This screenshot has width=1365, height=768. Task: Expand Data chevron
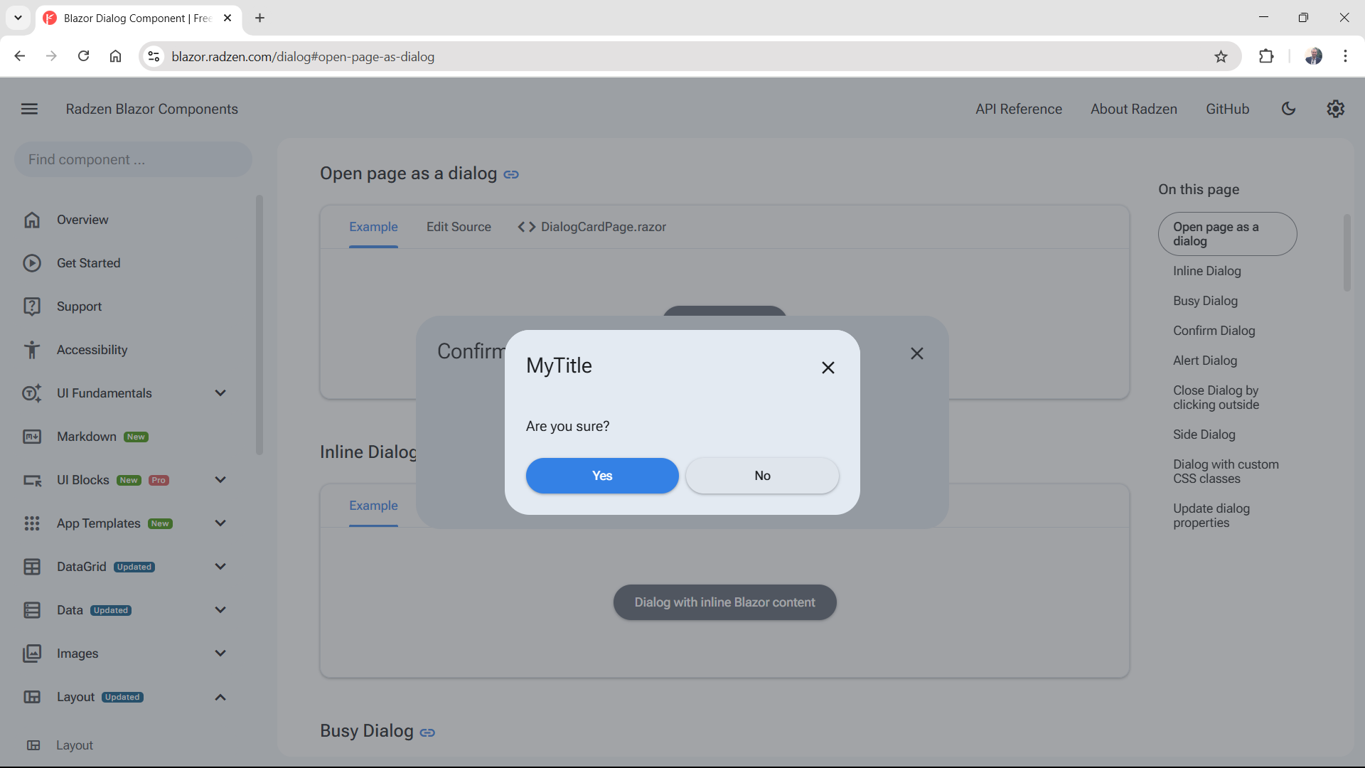coord(220,610)
